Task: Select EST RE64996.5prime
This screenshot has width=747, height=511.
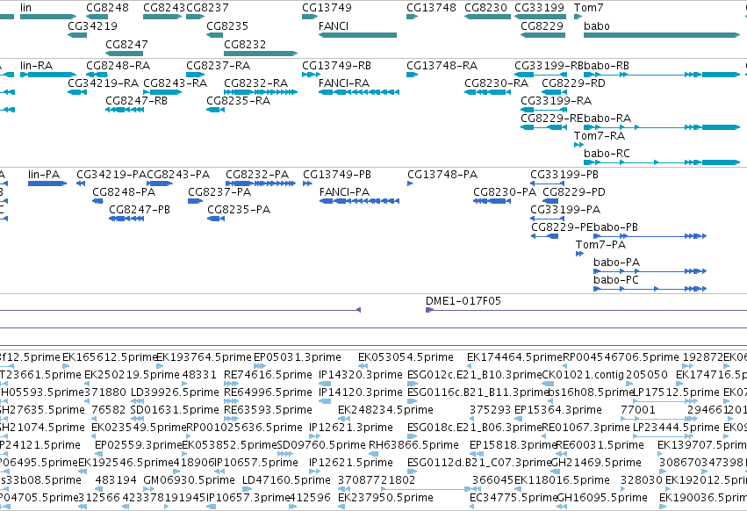Action: point(269,392)
